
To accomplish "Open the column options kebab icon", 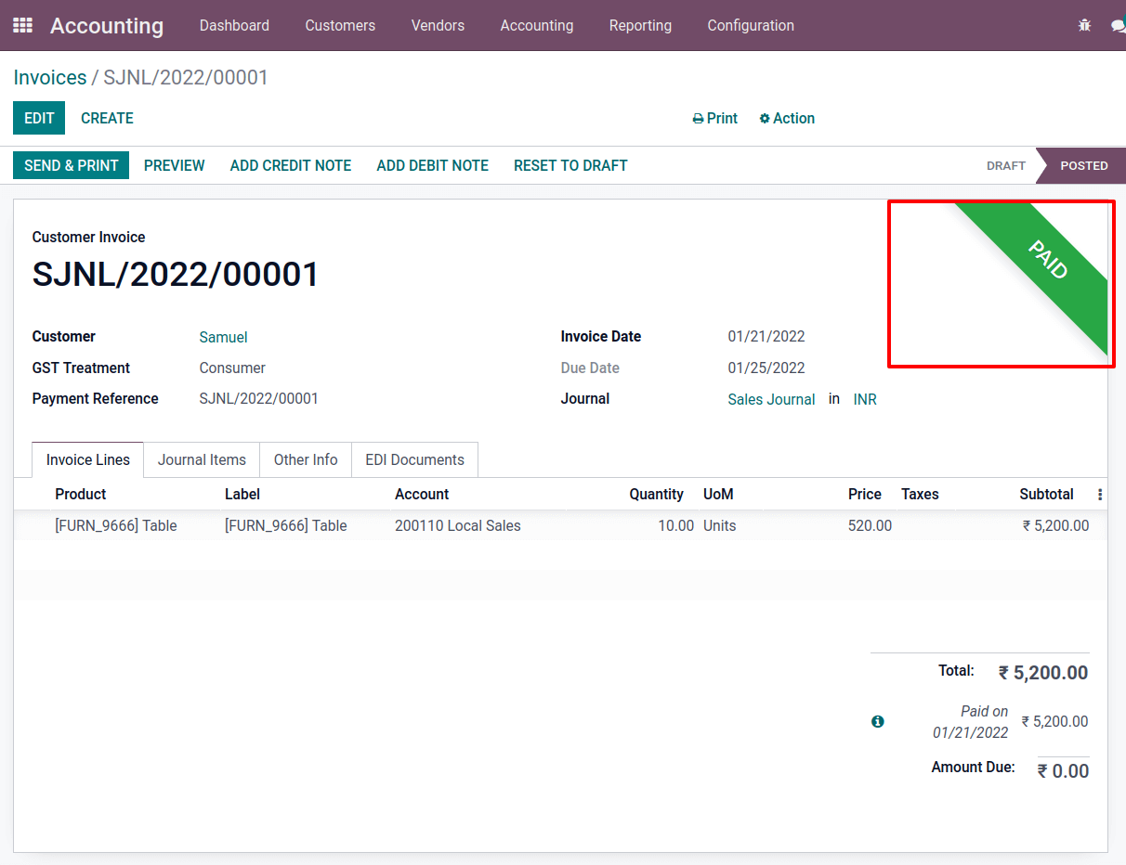I will tap(1100, 495).
